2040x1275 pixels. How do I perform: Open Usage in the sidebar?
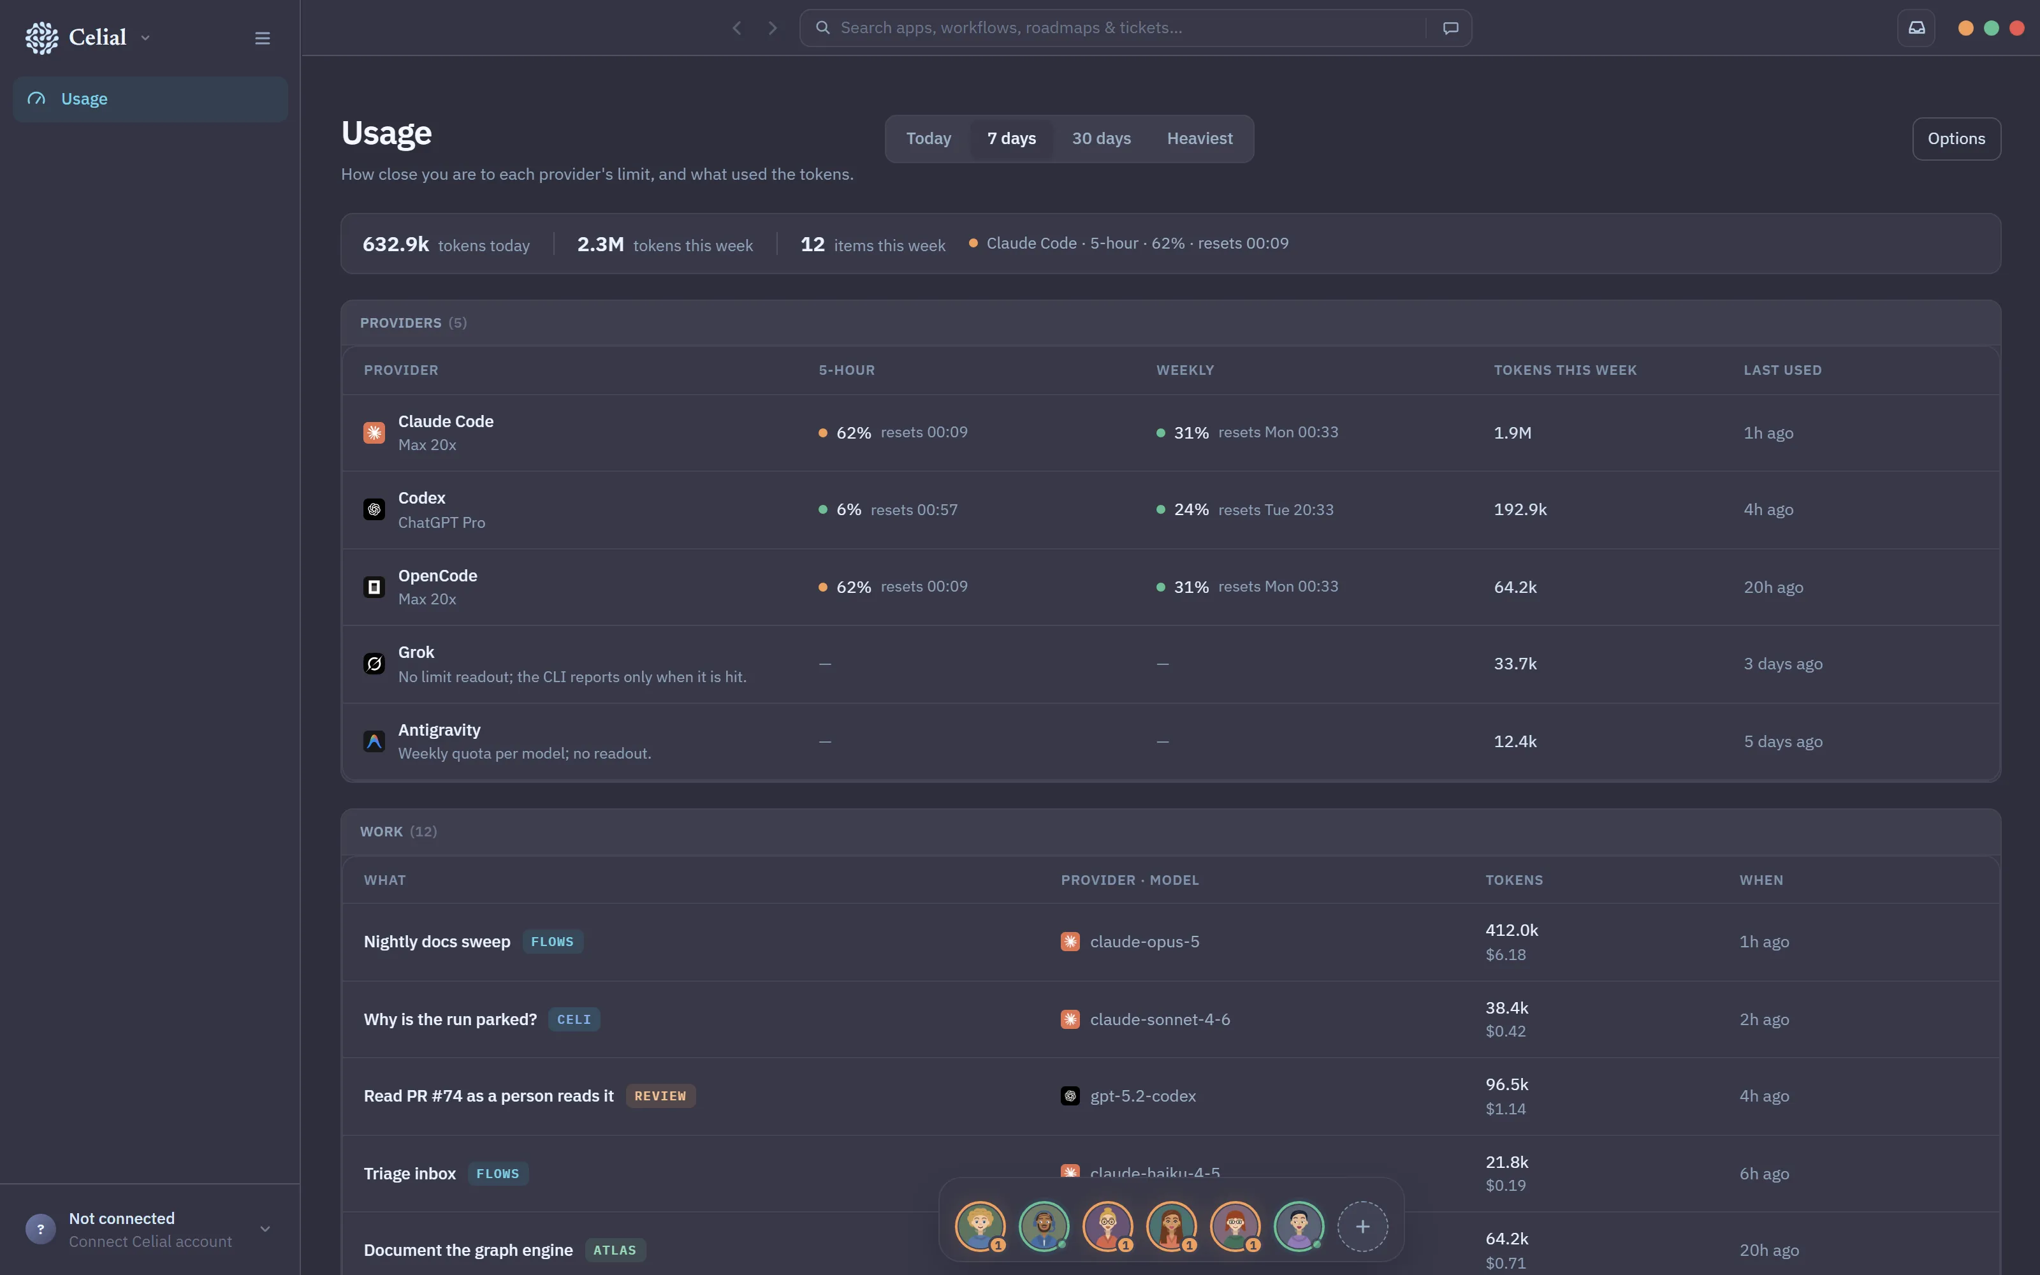point(150,99)
